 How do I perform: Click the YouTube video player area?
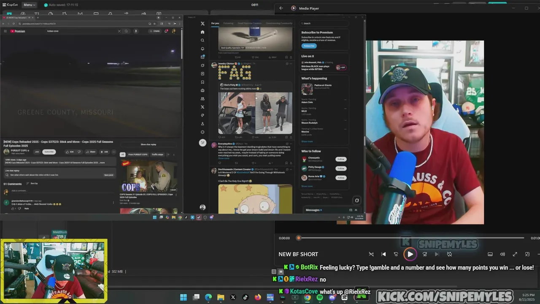pos(91,87)
